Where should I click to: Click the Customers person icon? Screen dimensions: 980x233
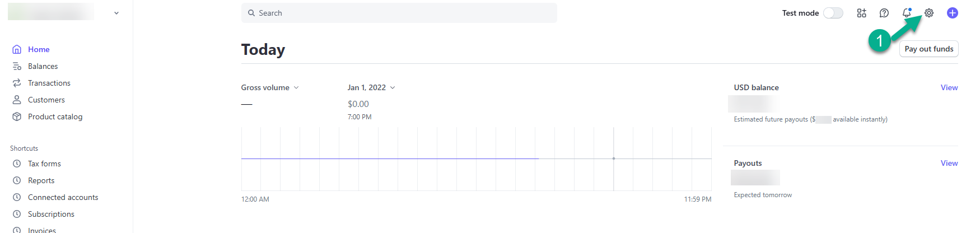(x=17, y=100)
